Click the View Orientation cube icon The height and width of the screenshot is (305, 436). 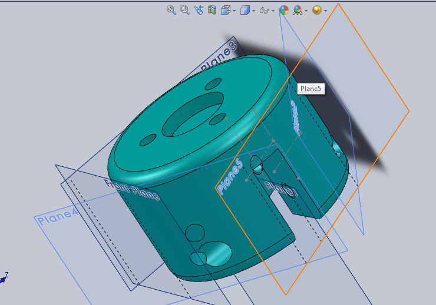tap(226, 10)
